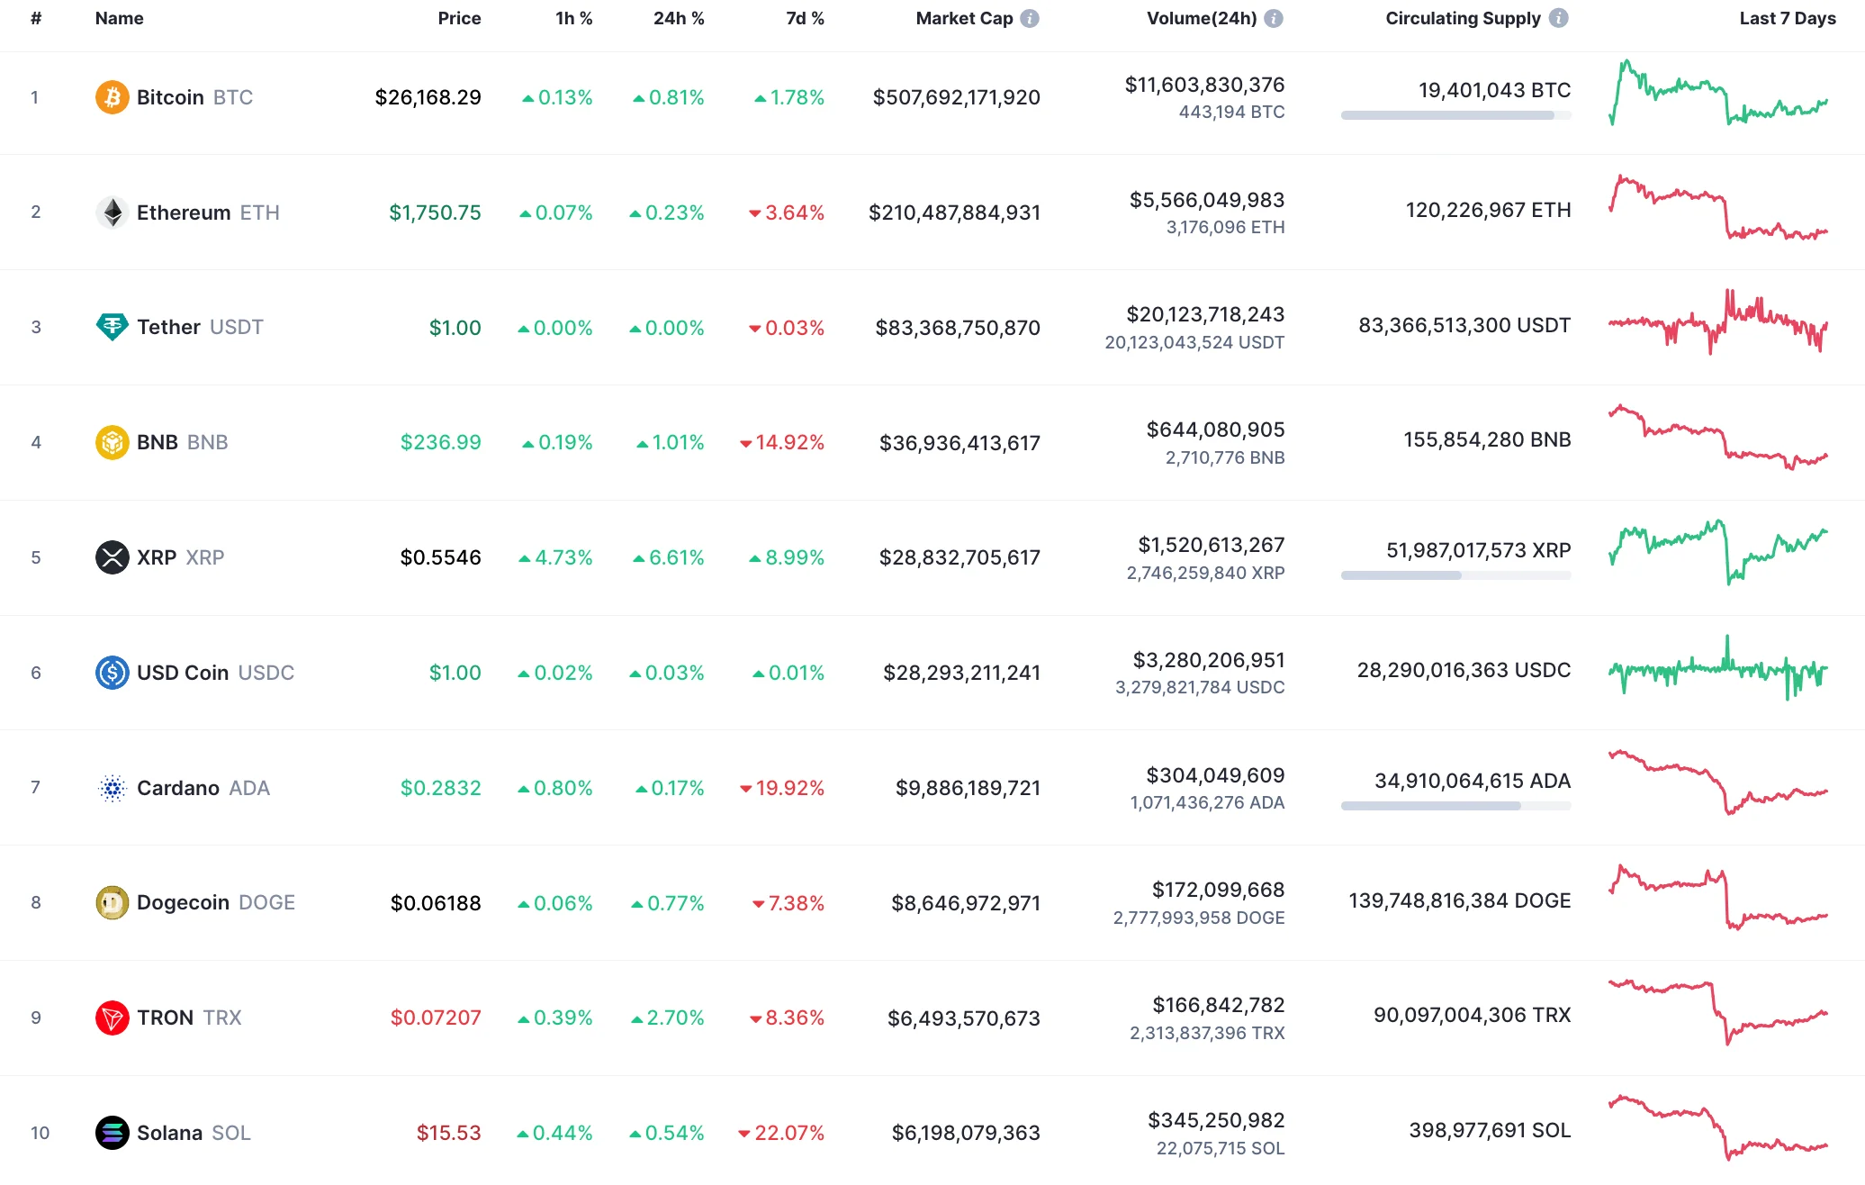
Task: Click the Solana SOL logo
Action: (x=111, y=1133)
